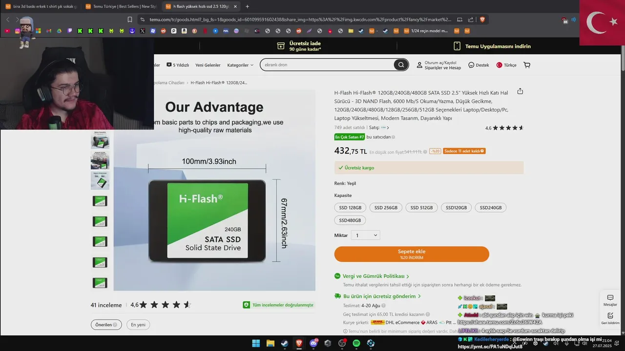Viewport: 625px width, 351px height.
Task: Choose Önerilen review sorting
Action: coord(106,325)
